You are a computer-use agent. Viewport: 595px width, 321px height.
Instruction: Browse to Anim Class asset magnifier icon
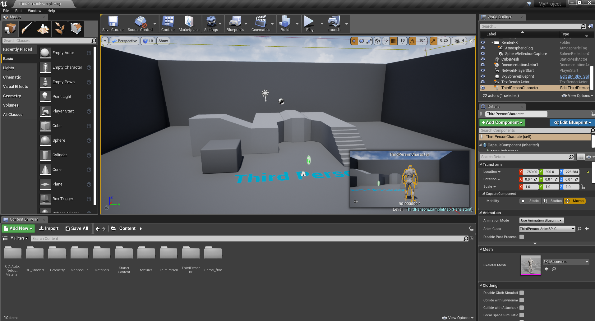pos(579,229)
